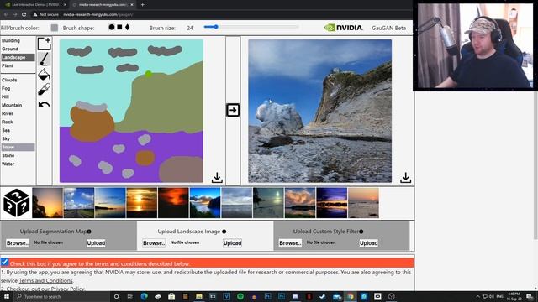
Task: Open Microsoft Edge from the taskbar
Action: point(144,296)
